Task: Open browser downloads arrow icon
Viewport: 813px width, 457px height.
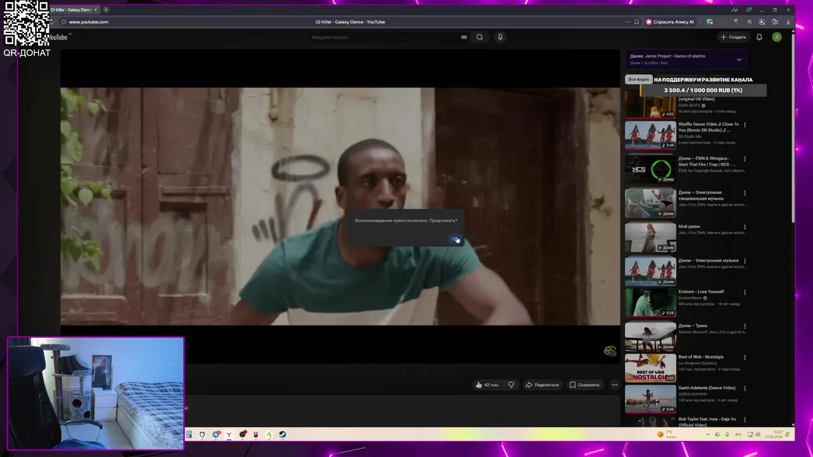Action: 788,22
